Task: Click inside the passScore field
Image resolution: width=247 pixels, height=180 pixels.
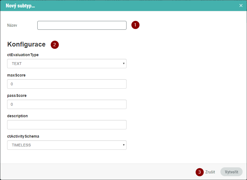Action: pos(67,104)
